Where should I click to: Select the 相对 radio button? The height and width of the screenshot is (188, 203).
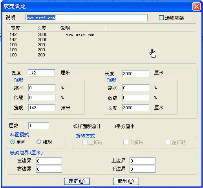pos(39,142)
